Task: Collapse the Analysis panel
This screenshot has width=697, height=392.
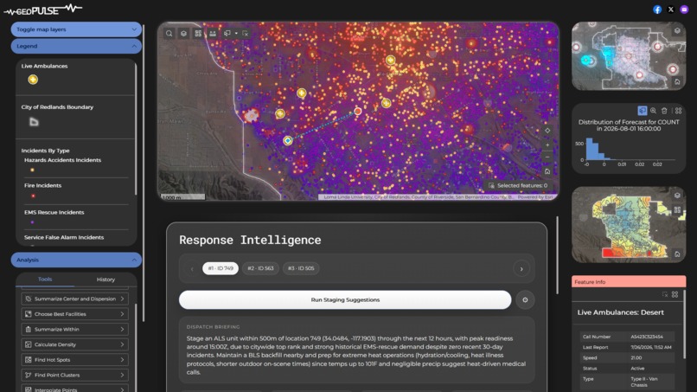Action: tap(76, 260)
